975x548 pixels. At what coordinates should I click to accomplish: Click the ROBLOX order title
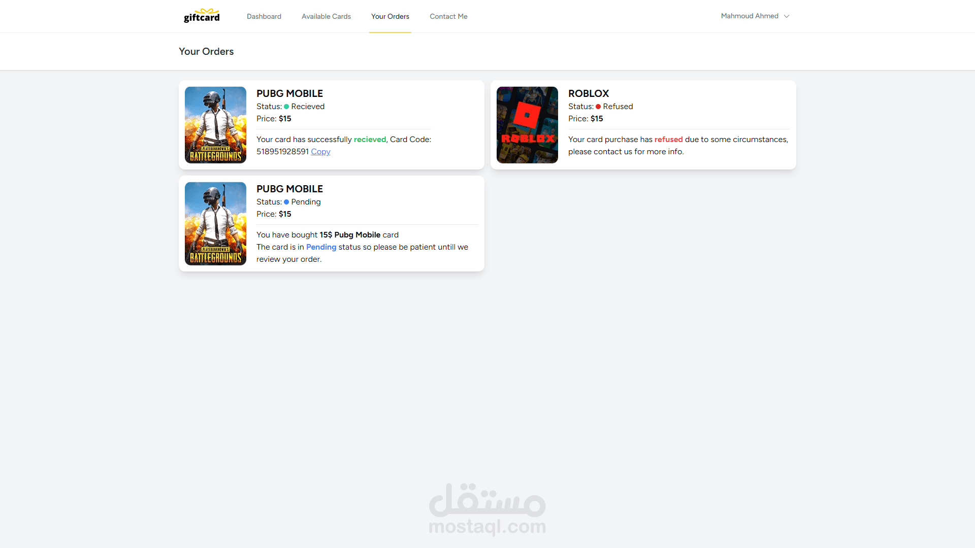pos(588,93)
